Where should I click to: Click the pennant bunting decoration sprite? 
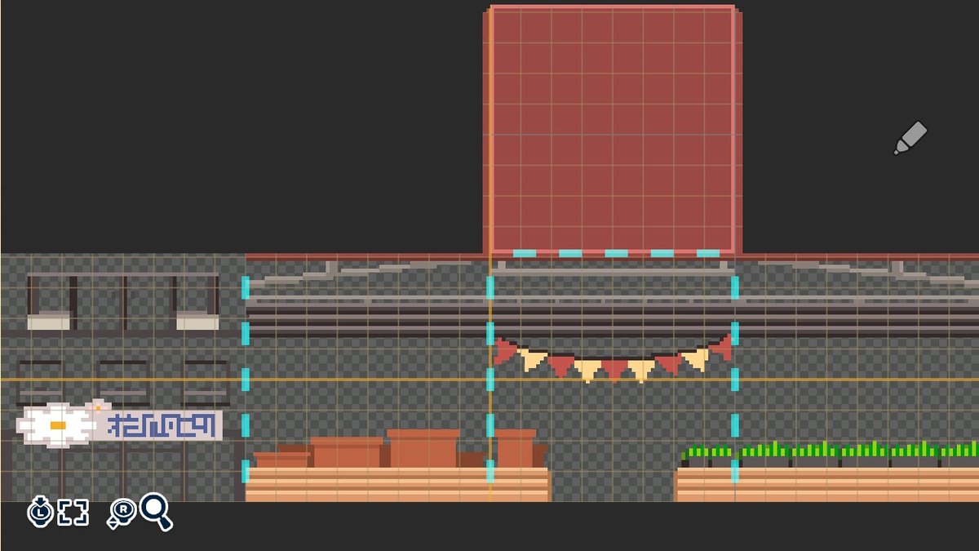pyautogui.click(x=613, y=359)
